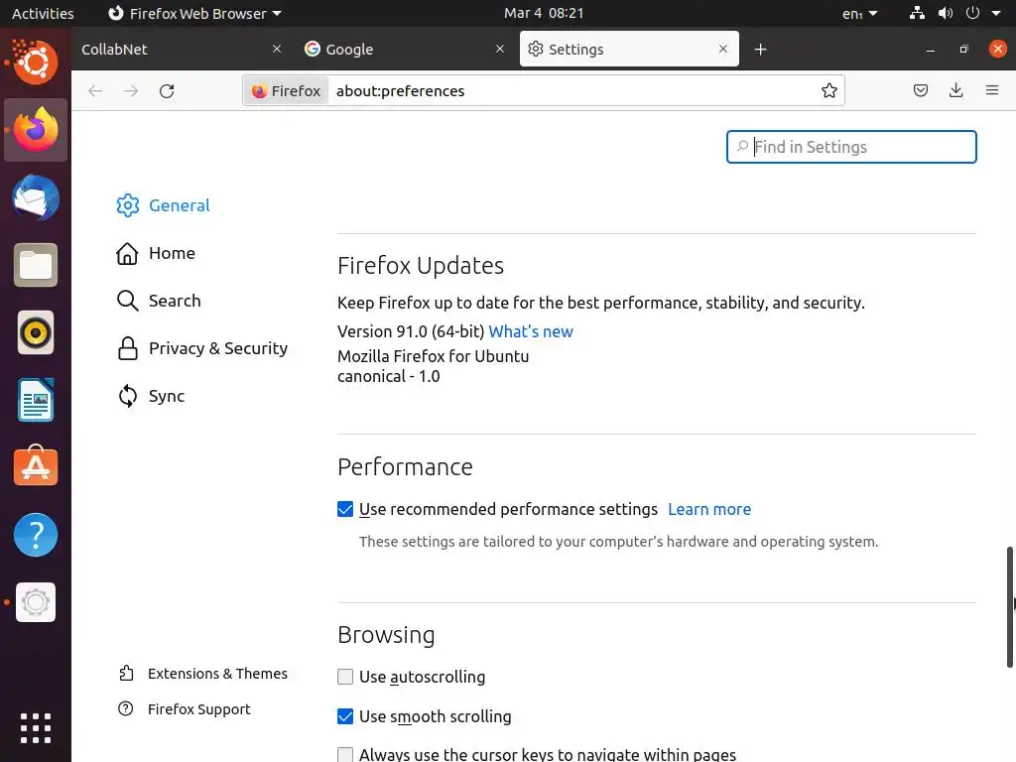Open the Pocket save icon

(921, 91)
